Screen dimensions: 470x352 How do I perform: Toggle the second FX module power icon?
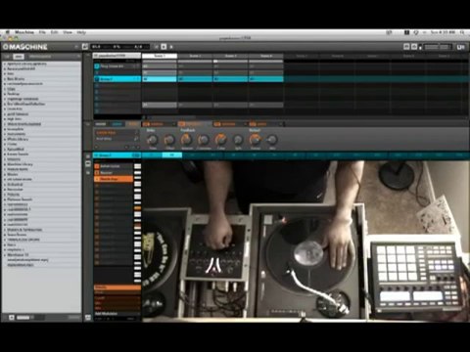[182, 124]
